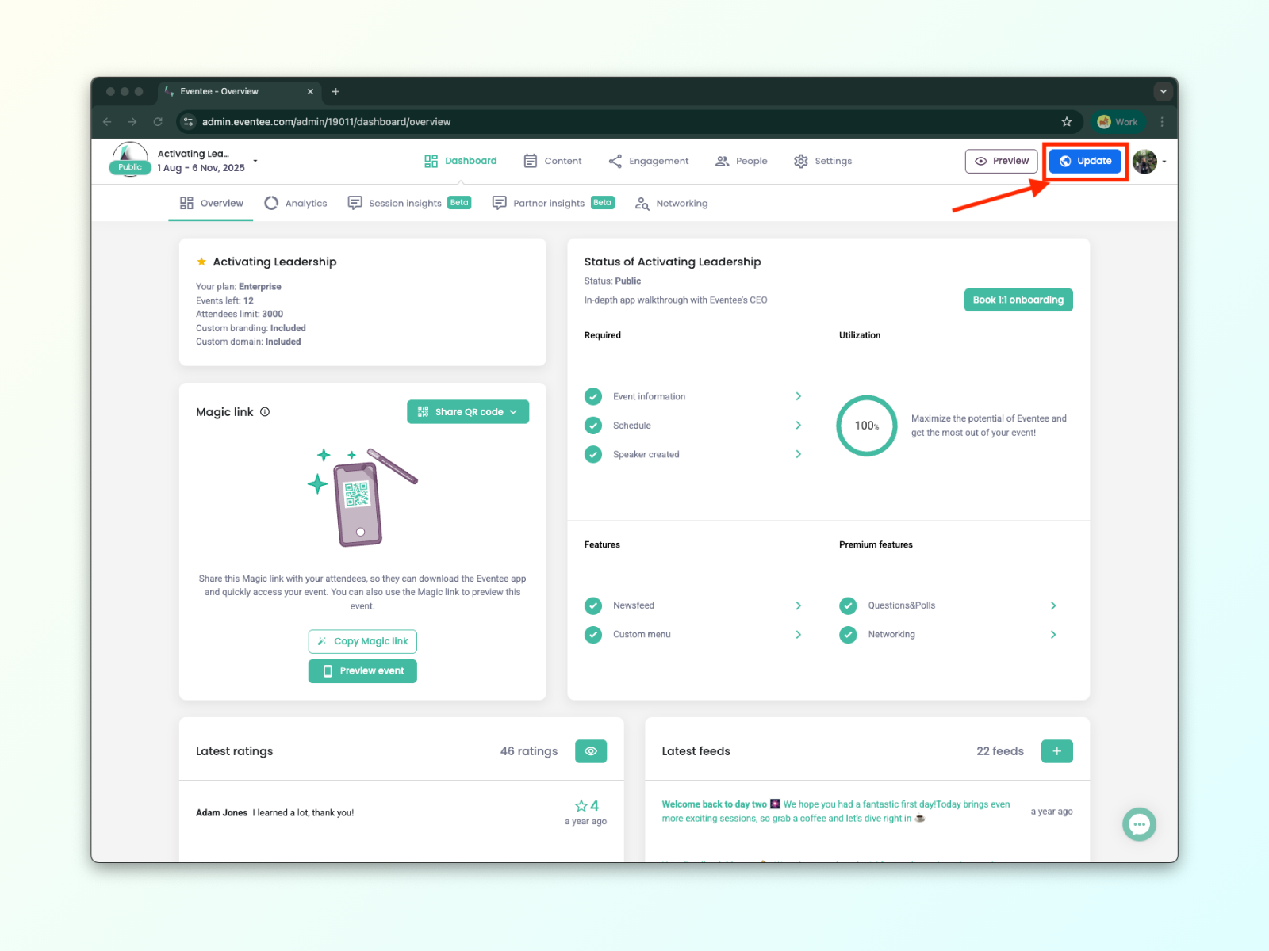Expand the Custom menu row chevron

[x=799, y=635]
